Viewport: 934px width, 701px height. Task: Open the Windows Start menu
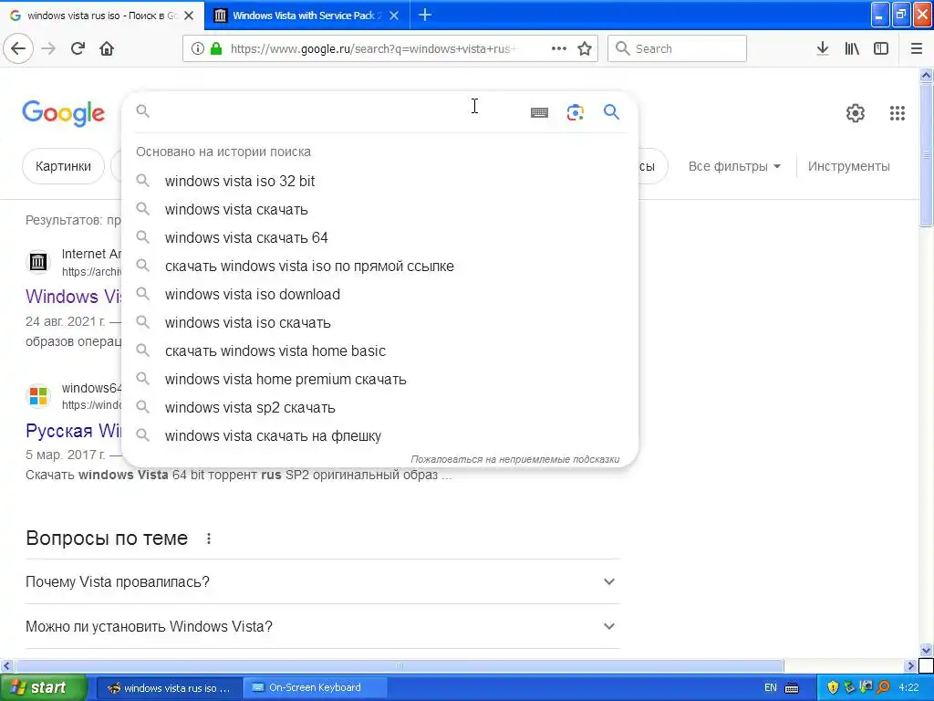coord(44,687)
